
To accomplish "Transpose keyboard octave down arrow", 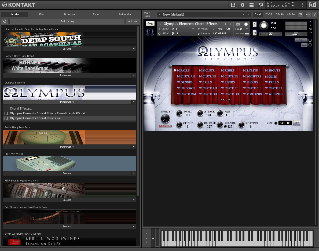I will (147, 242).
